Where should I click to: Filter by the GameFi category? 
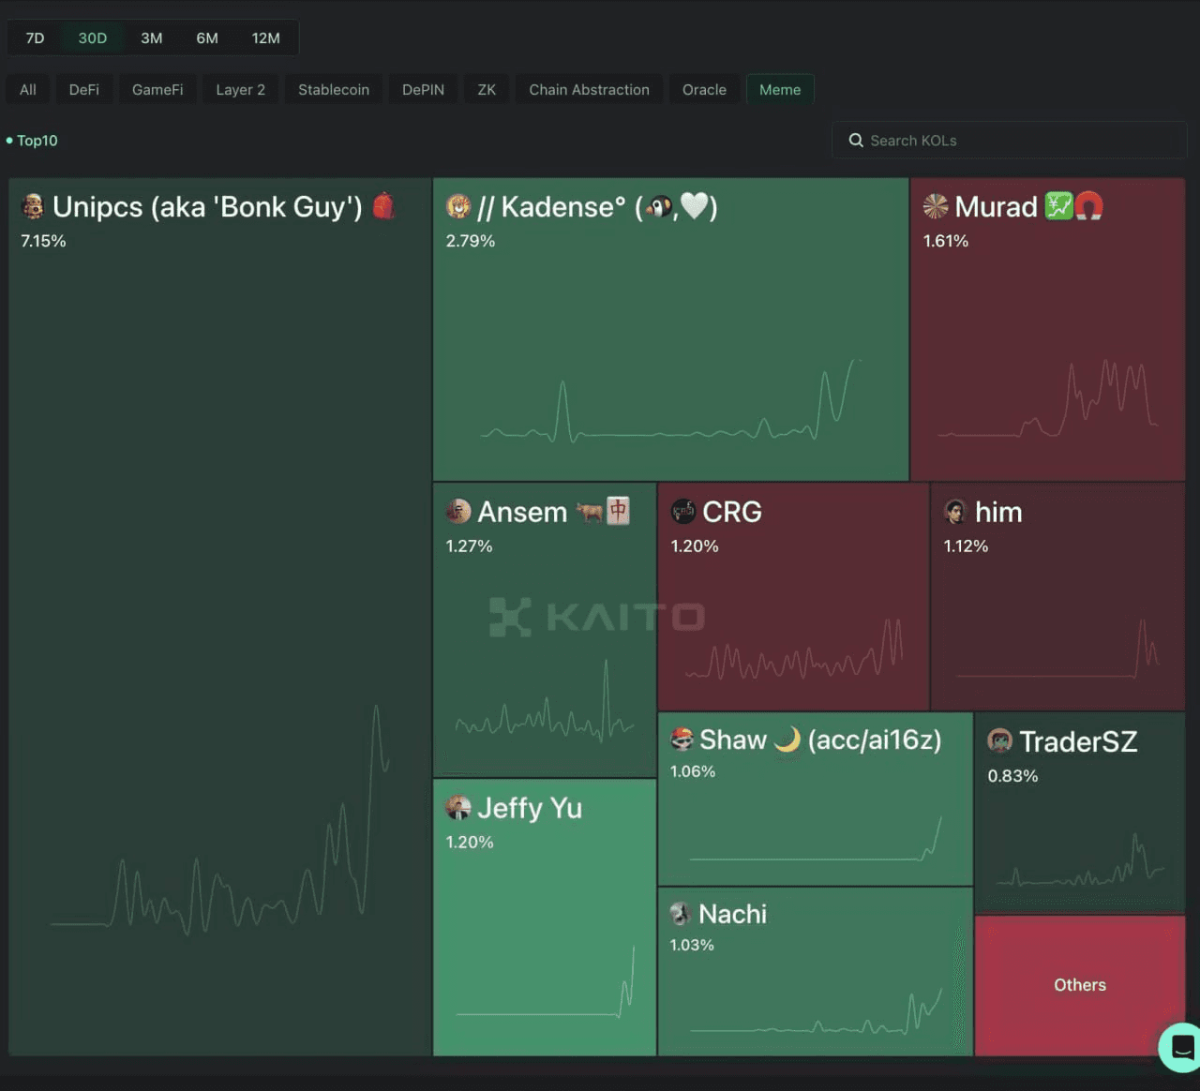pos(157,90)
